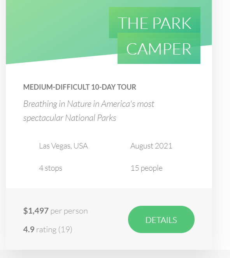Click the 4.9 rating value
The height and width of the screenshot is (258, 230).
point(29,230)
